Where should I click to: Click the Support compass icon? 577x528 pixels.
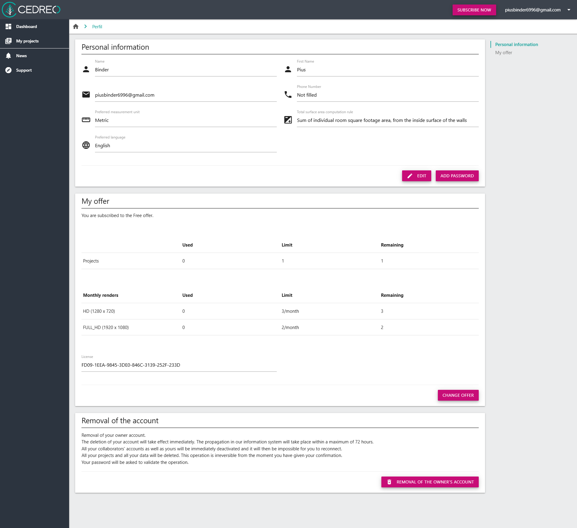coord(8,70)
